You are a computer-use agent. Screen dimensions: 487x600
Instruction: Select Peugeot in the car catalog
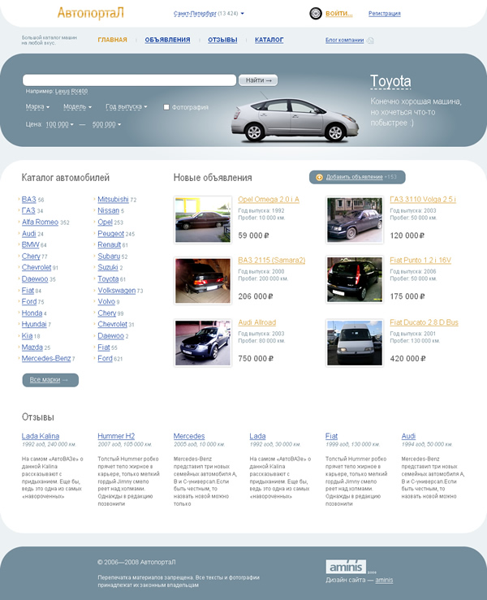[x=110, y=233]
